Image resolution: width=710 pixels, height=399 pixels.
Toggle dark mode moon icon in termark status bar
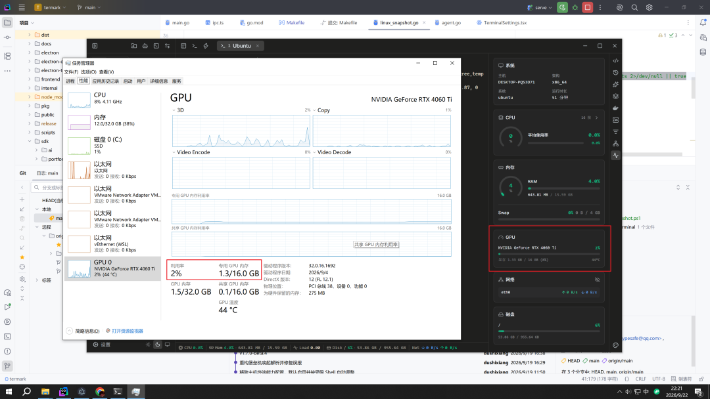[158, 345]
